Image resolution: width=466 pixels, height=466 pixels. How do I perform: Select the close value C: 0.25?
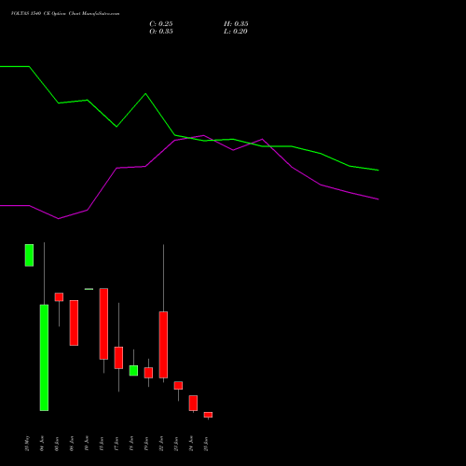click(x=161, y=24)
